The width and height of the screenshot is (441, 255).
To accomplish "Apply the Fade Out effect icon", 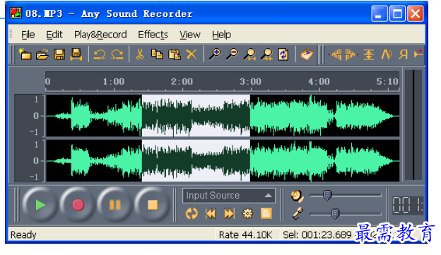I will click(x=351, y=54).
